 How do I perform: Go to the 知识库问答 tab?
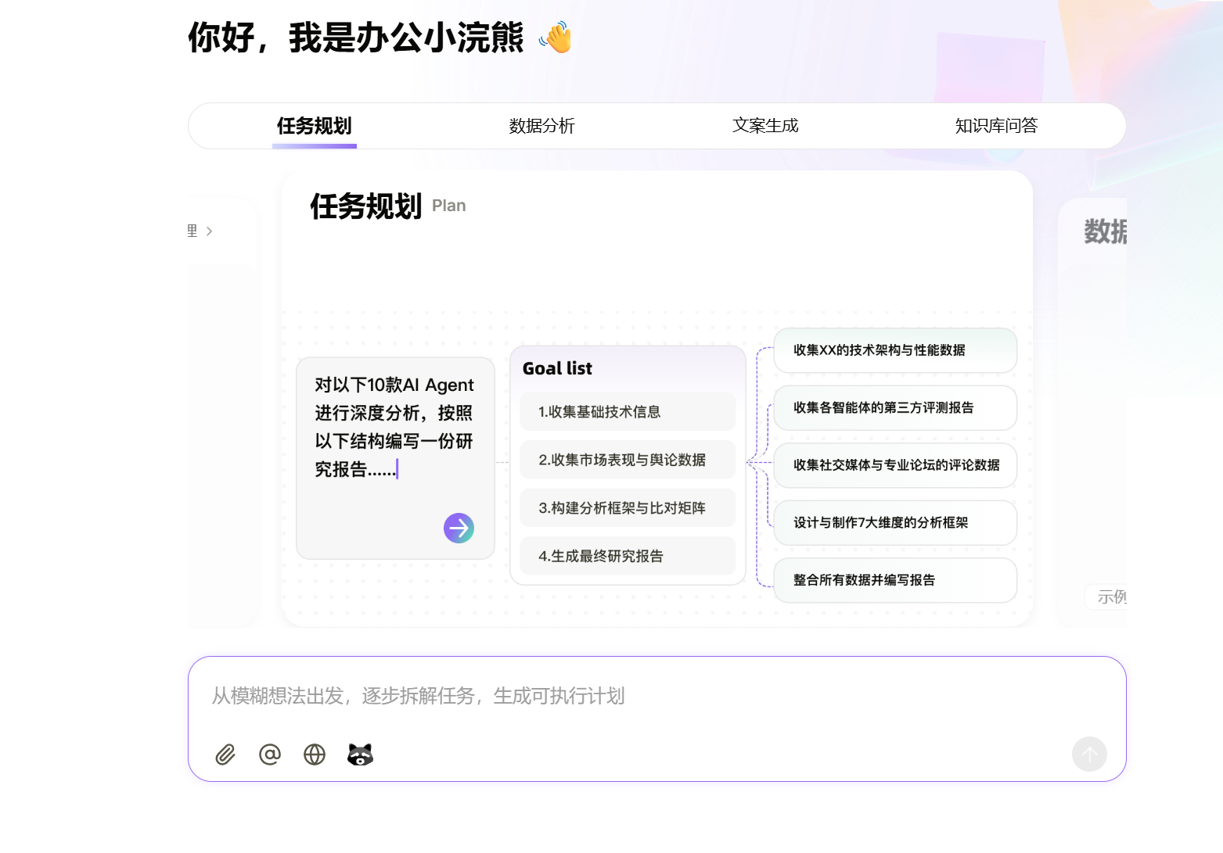click(995, 126)
